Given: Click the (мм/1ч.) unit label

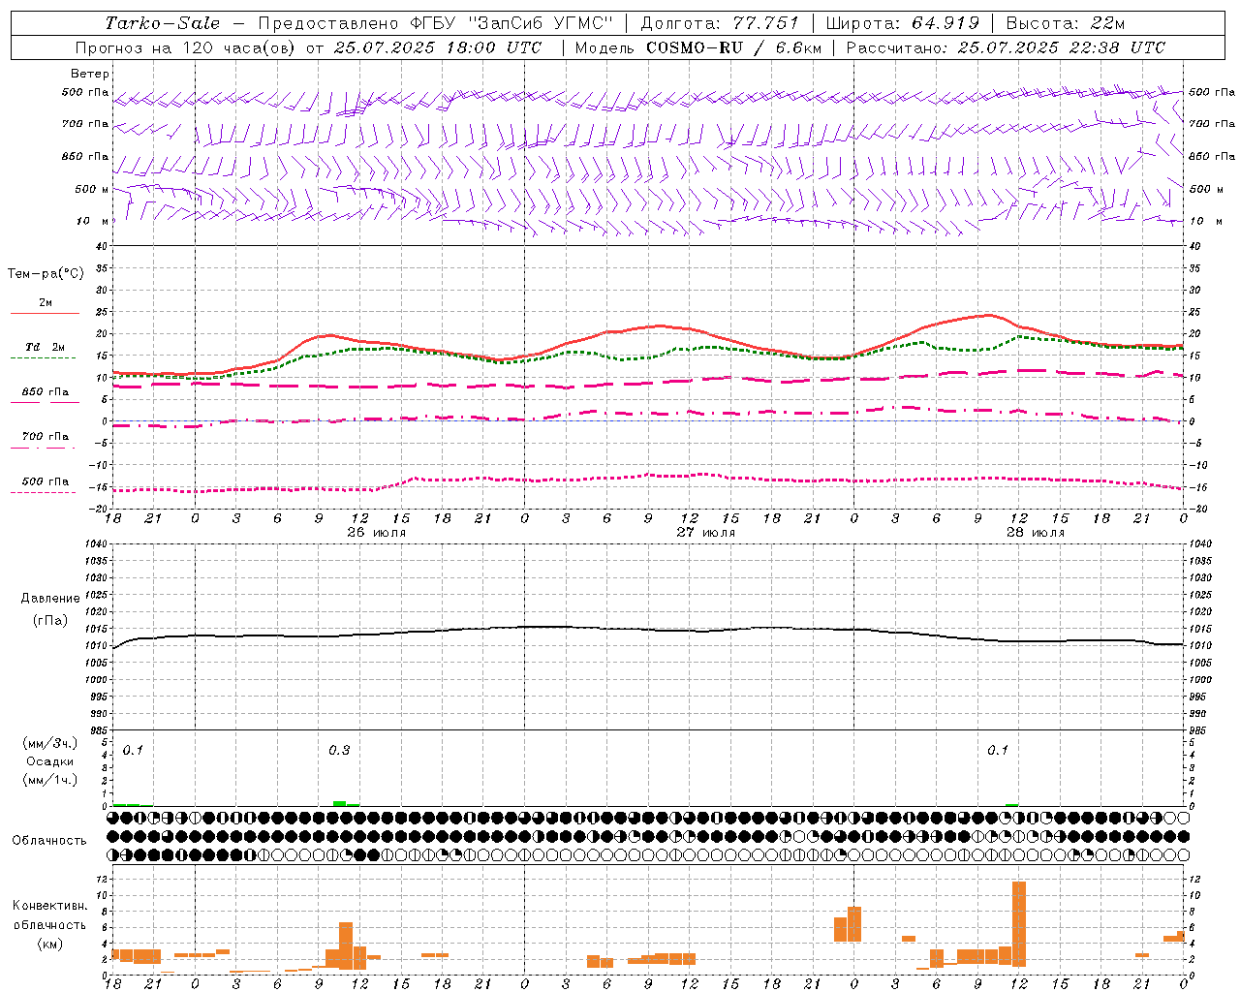Looking at the screenshot, I should point(49,780).
